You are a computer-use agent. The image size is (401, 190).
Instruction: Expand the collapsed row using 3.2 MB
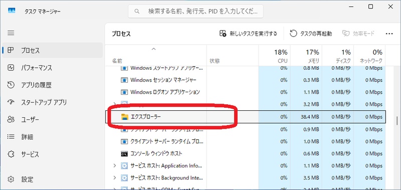point(115,103)
